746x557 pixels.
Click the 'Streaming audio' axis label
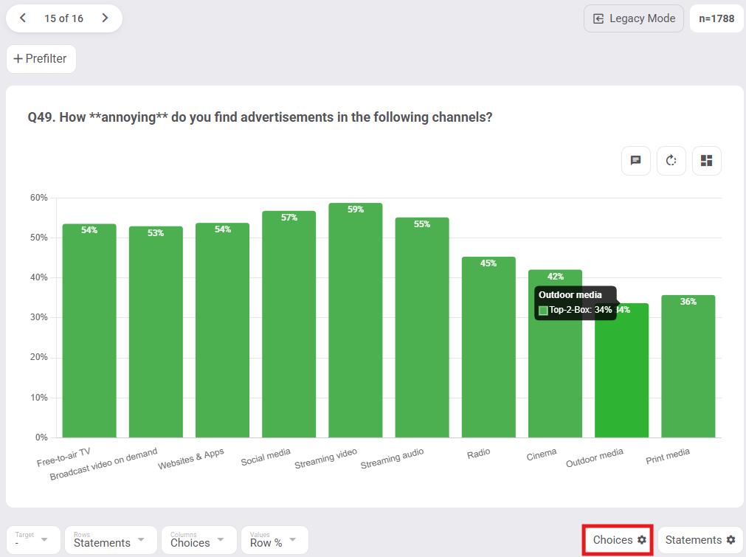392,459
